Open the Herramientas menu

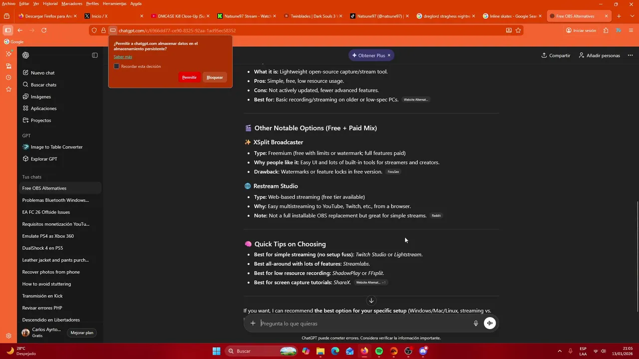(x=114, y=3)
